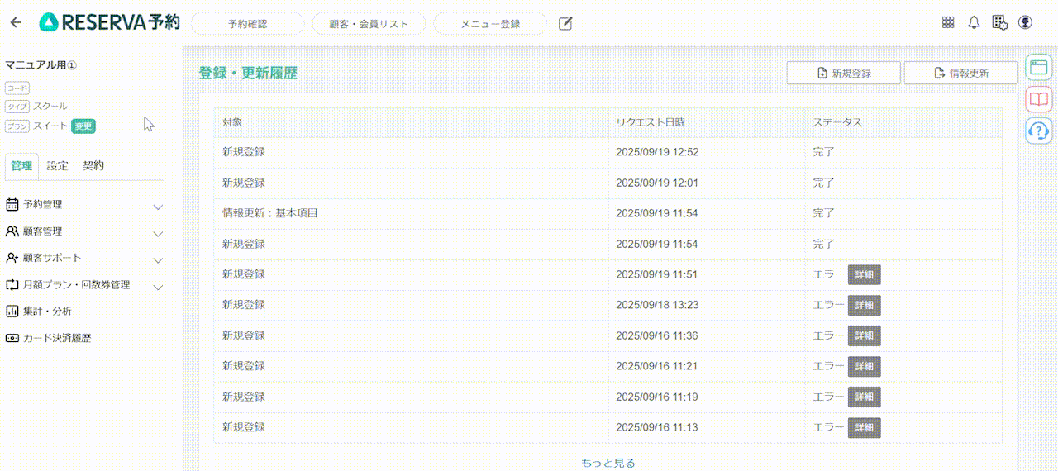Click the カード決済履歴 card icon
This screenshot has width=1058, height=471.
click(12, 338)
